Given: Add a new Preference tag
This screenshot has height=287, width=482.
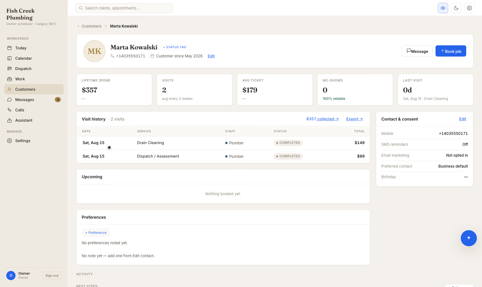Looking at the screenshot, I should [x=96, y=232].
